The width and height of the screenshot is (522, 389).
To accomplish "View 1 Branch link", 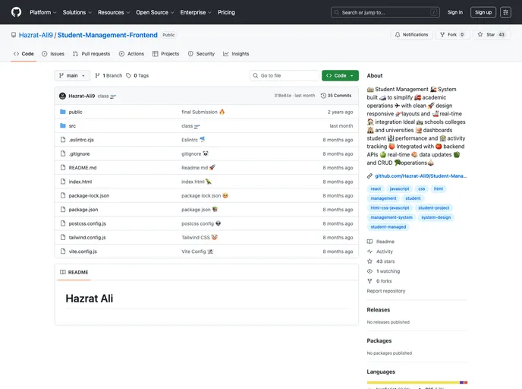I will pyautogui.click(x=108, y=76).
